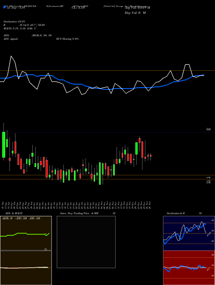Screen dimensions: 215x285
Task: Open the red RSI mini chart
Action: point(189,268)
